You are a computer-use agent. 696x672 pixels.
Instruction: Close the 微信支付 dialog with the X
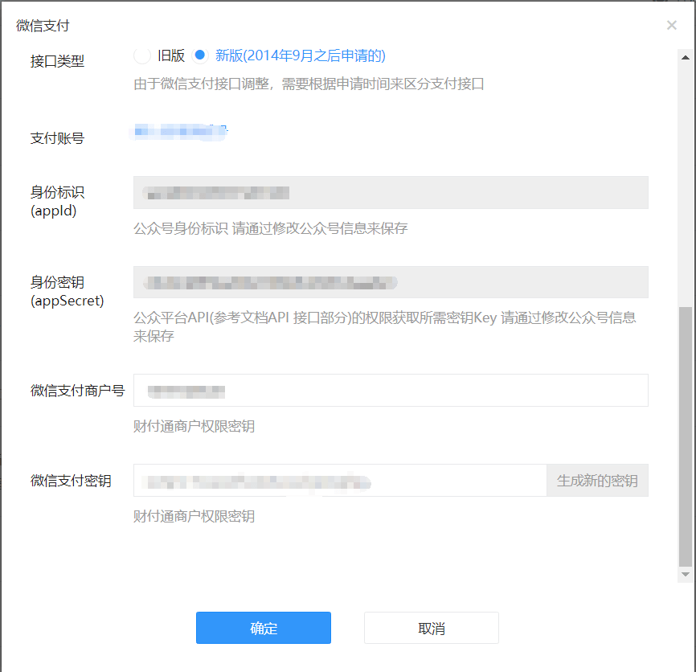pos(672,25)
